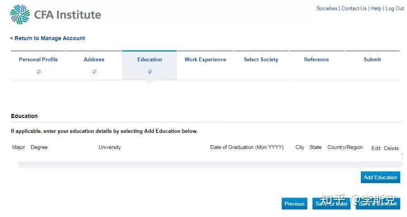The image size is (407, 217).
Task: Select the Education tab
Action: point(150,60)
